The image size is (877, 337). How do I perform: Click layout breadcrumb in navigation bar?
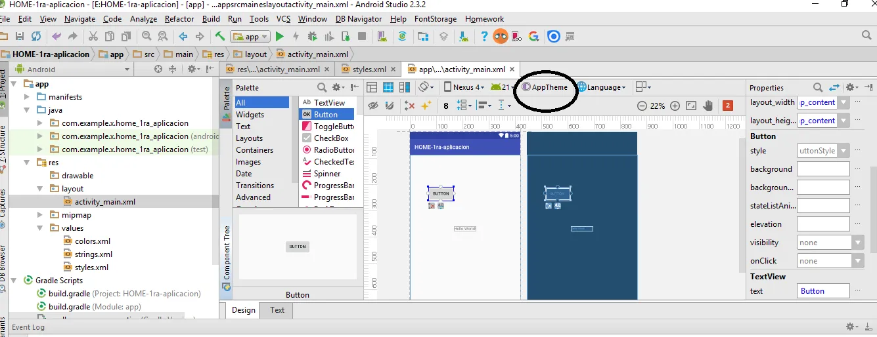pyautogui.click(x=250, y=54)
